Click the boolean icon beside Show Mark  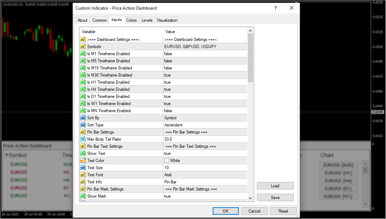tap(83, 196)
